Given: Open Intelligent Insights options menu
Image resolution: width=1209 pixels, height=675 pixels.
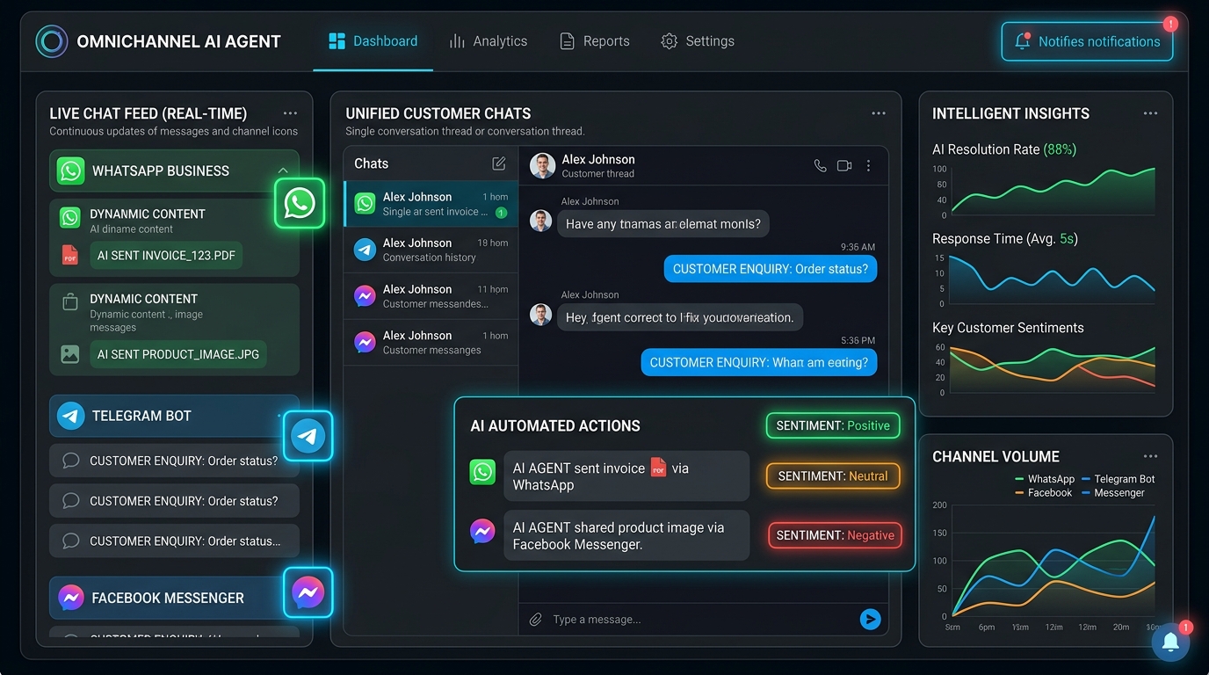Looking at the screenshot, I should (x=1150, y=113).
